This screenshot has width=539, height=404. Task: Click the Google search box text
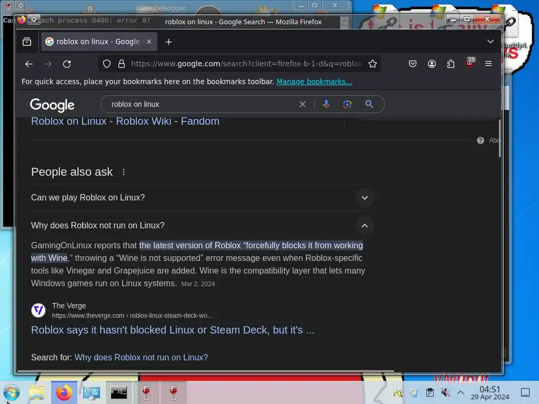(135, 104)
